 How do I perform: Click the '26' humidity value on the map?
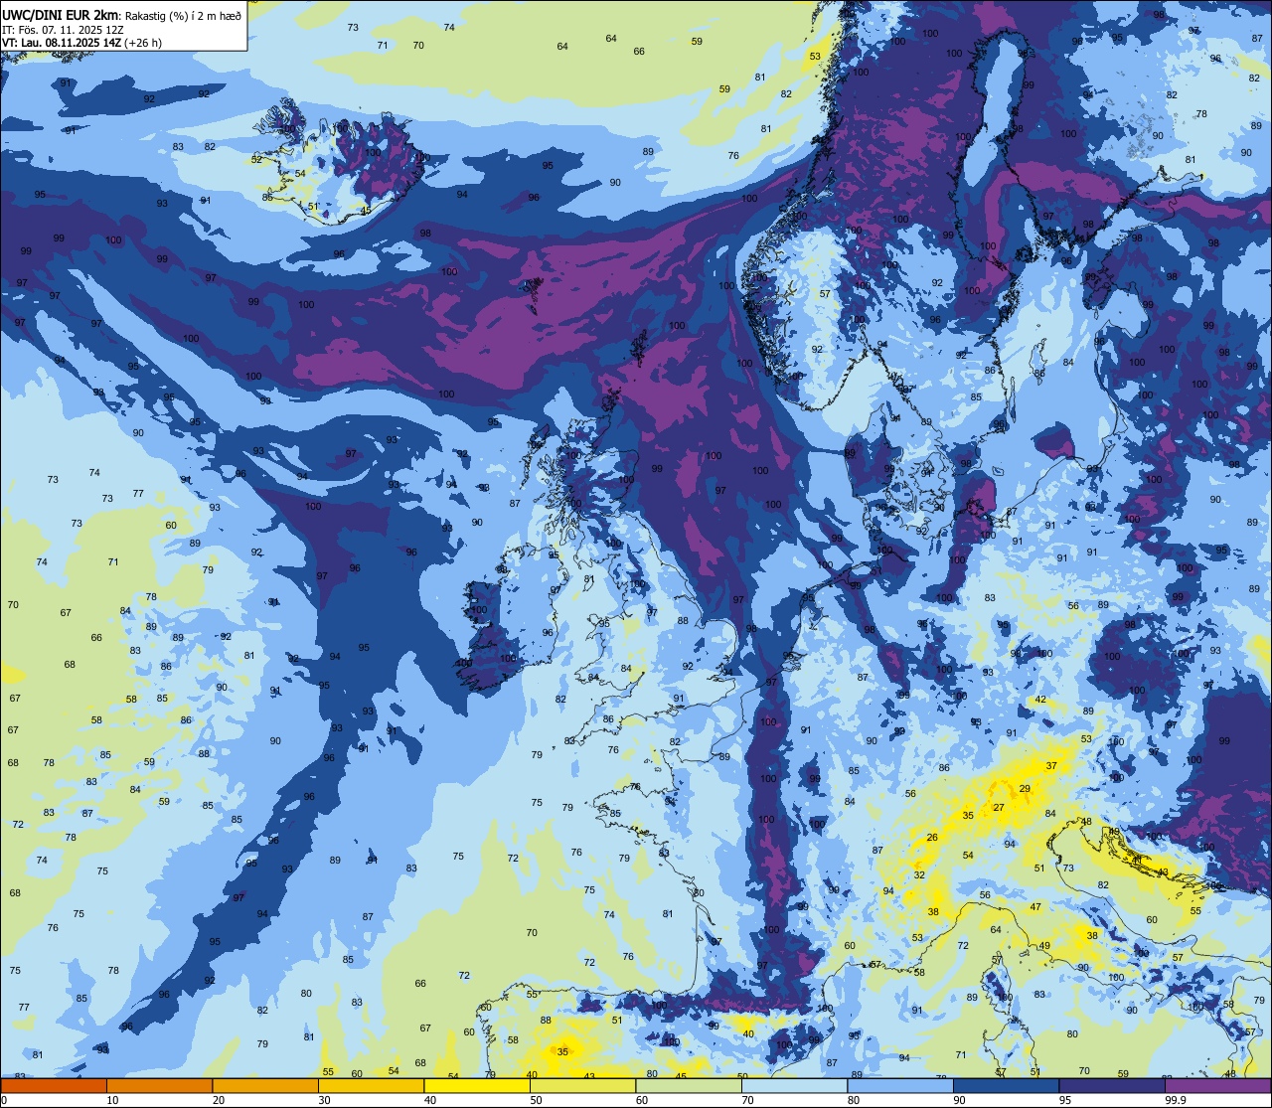click(932, 838)
